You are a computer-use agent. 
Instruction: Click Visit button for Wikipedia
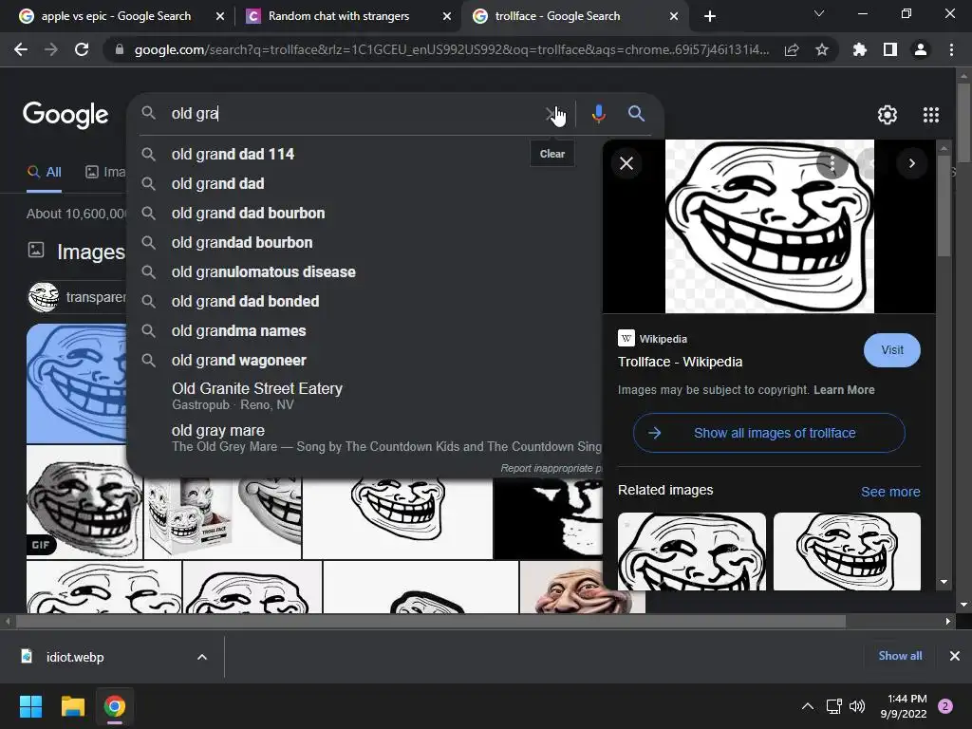click(x=891, y=349)
